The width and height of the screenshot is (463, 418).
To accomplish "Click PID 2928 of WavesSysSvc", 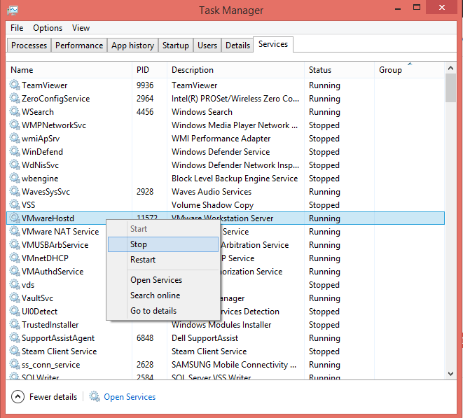I will [145, 192].
